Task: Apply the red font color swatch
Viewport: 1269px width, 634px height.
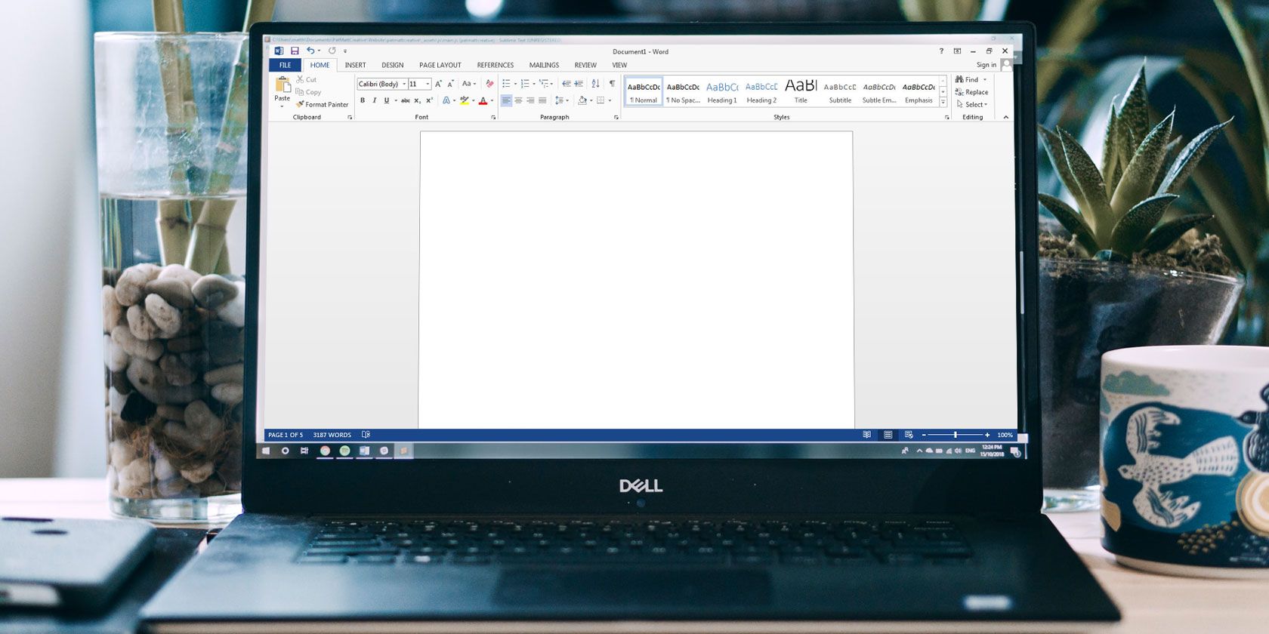Action: [x=483, y=100]
